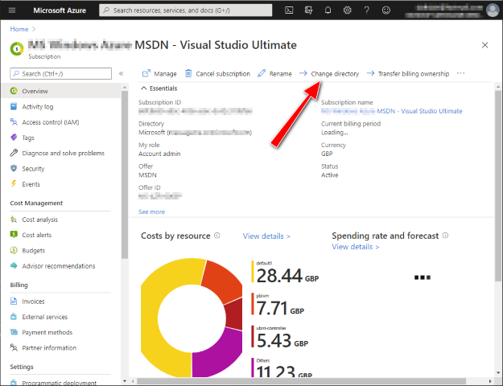Click the horizontal scrollbar at bottom
This screenshot has height=386, width=503.
(x=302, y=381)
